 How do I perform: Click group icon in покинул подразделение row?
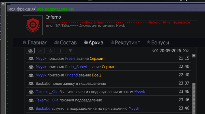[31, 100]
